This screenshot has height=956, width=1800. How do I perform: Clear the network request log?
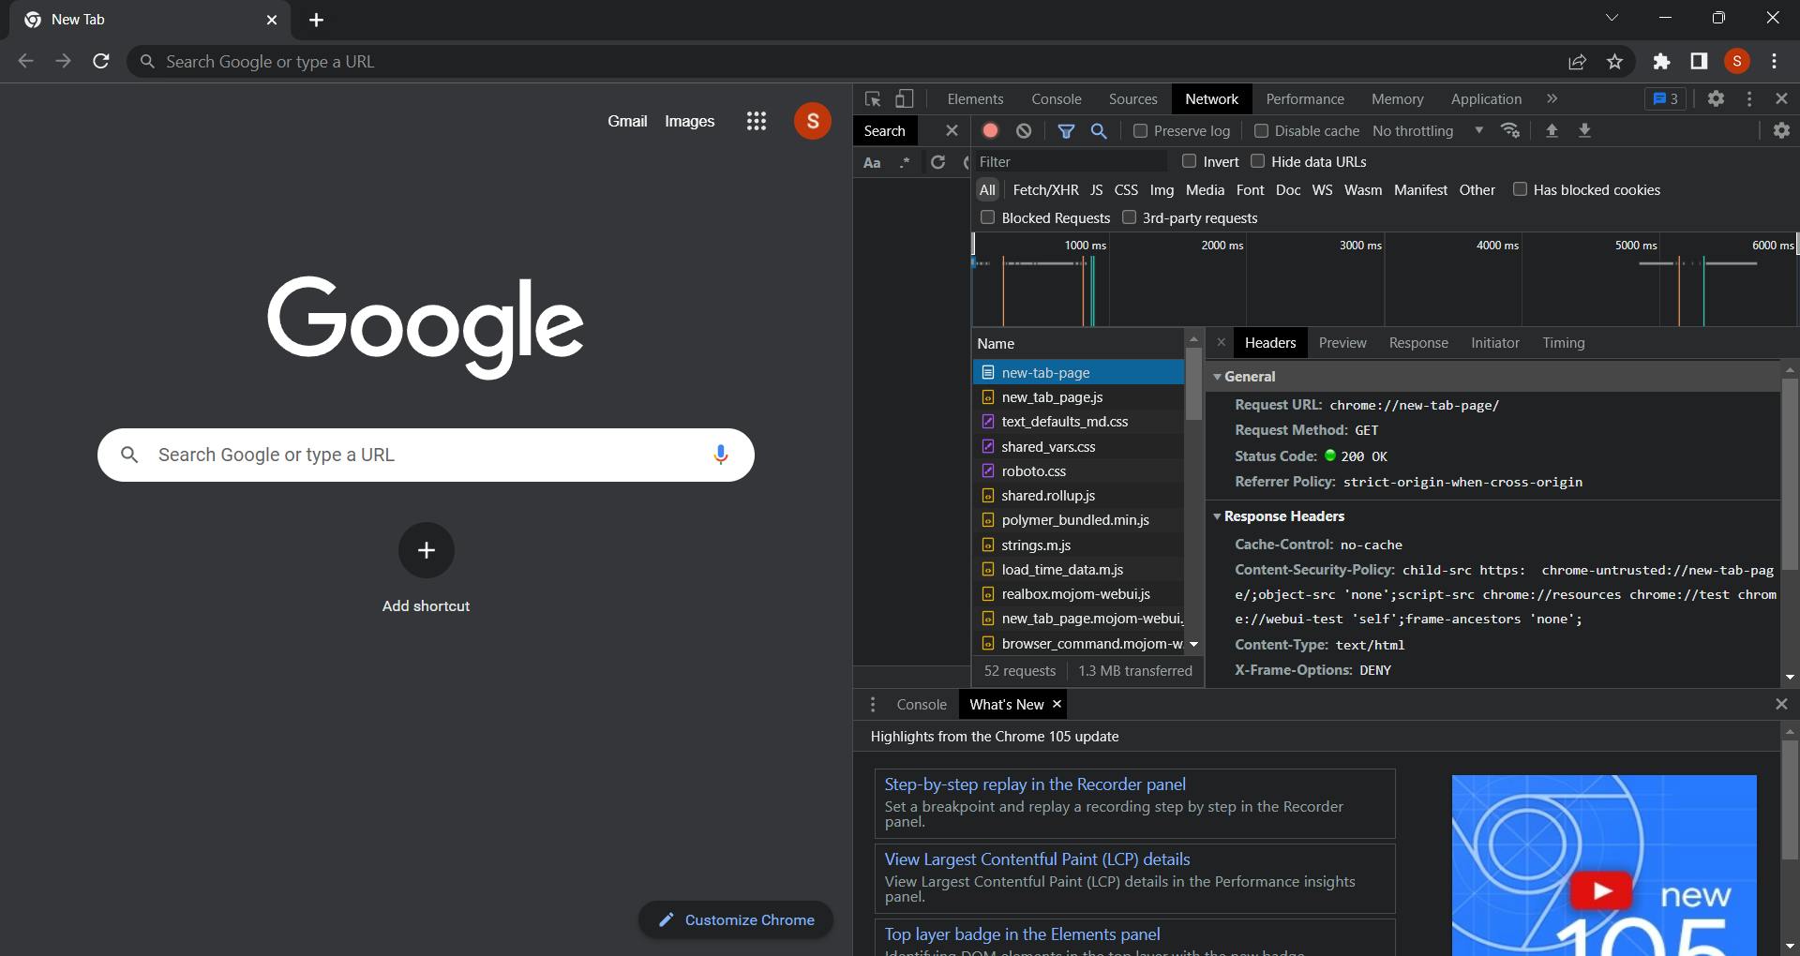tap(1023, 130)
